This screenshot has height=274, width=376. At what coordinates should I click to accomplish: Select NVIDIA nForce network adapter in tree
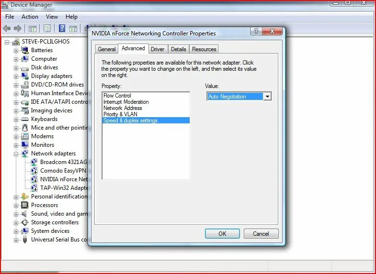coord(64,179)
